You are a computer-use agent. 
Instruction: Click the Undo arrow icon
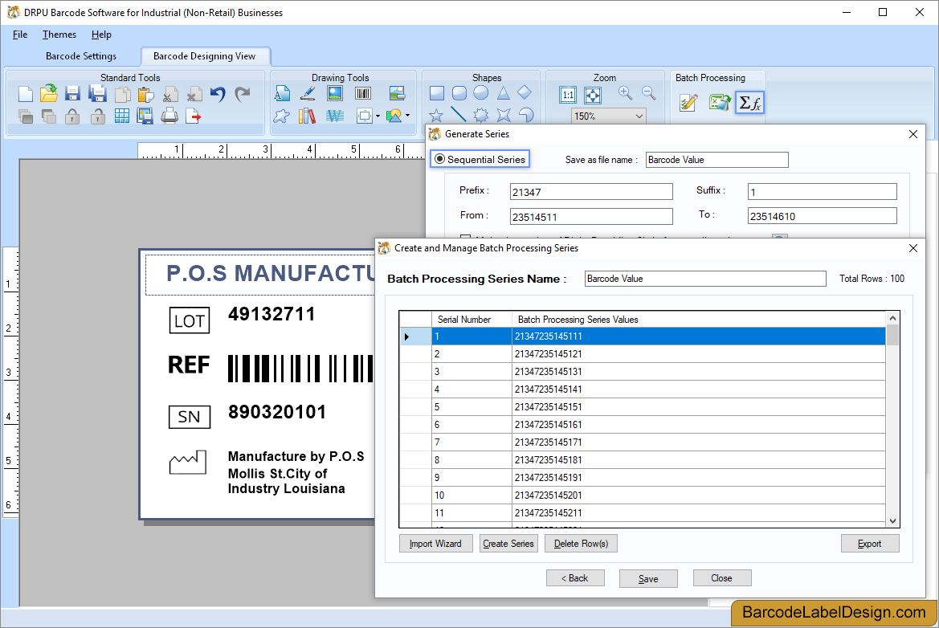(x=218, y=94)
